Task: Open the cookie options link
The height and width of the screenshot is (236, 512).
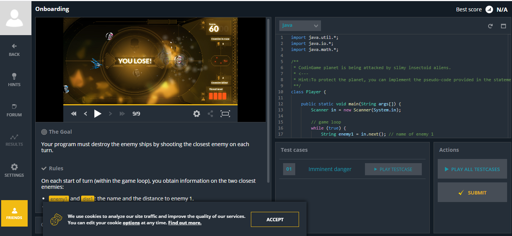Action: [131, 223]
